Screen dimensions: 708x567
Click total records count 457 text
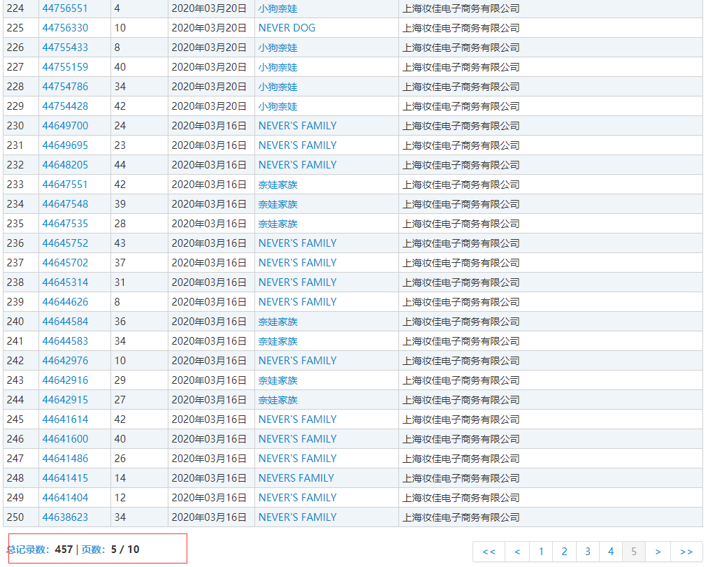[63, 550]
